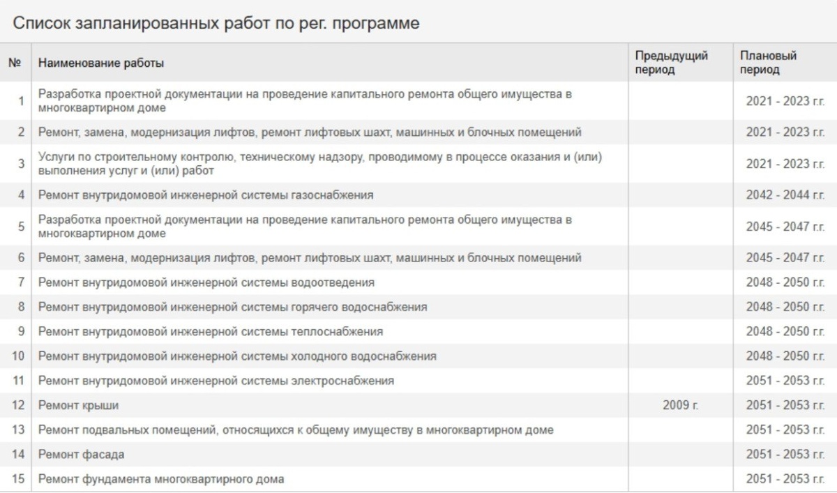Viewport: 837px width, 493px height.
Task: Click the 'Наименование работы' column header
Action: point(101,63)
